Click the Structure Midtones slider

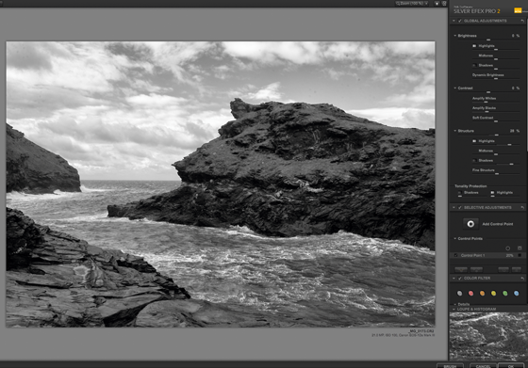click(496, 154)
